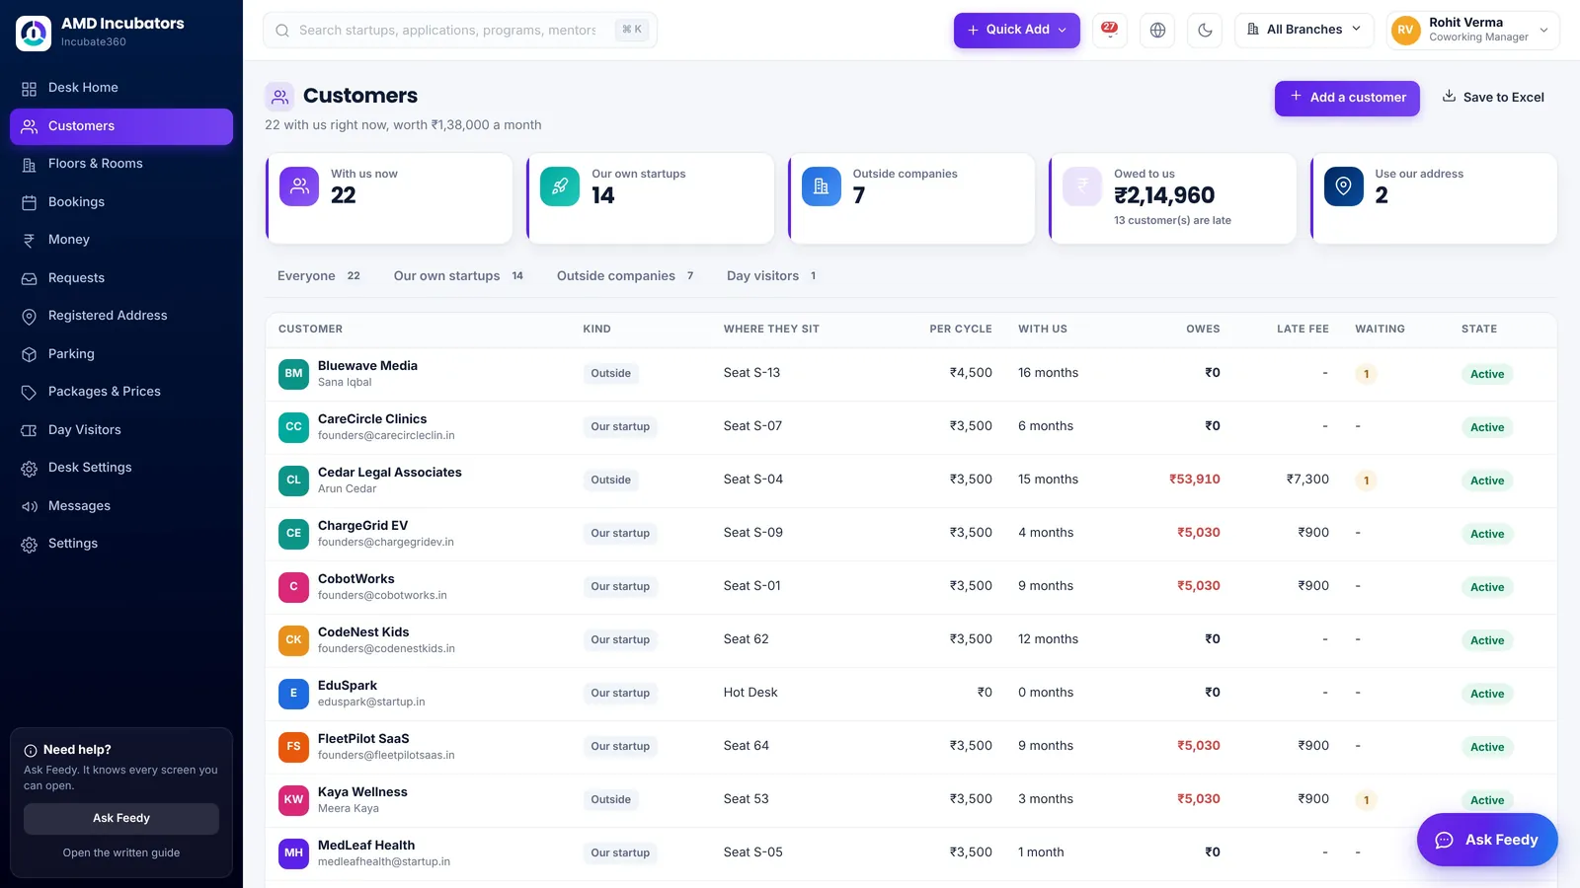The height and width of the screenshot is (888, 1580).
Task: Click the Use our address pin icon
Action: (x=1343, y=186)
